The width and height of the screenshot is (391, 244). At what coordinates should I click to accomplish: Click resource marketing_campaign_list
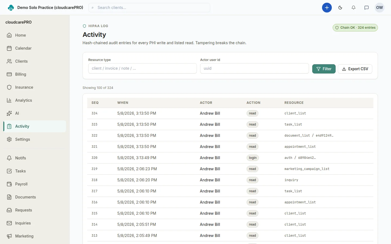tap(307, 169)
